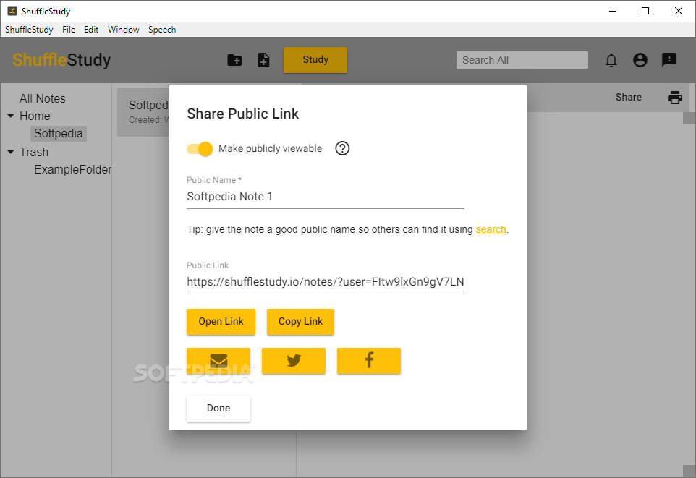
Task: Open the ShuffleStudy menu
Action: pos(29,30)
